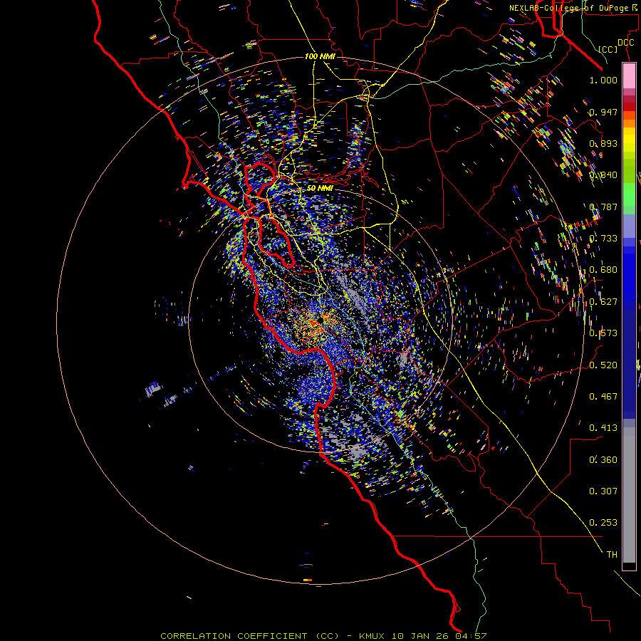The image size is (641, 641).
Task: Click the KMUX radar site center dot
Action: click(321, 320)
